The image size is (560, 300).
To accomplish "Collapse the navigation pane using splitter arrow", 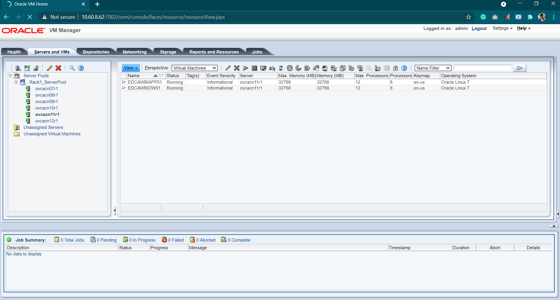I will coord(114,210).
